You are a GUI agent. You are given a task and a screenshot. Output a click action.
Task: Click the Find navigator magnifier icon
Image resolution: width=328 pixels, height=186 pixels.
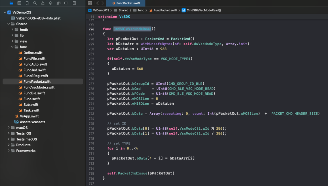[35, 3]
